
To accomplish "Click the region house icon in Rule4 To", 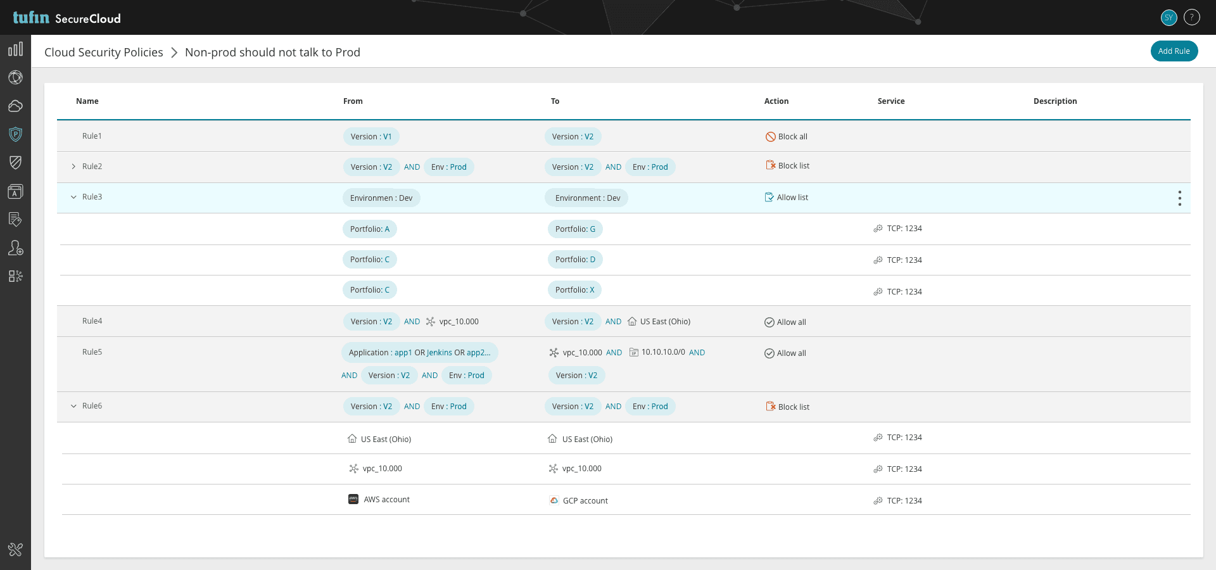I will (x=632, y=322).
